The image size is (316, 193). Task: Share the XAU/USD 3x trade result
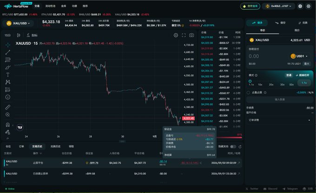pos(201,163)
